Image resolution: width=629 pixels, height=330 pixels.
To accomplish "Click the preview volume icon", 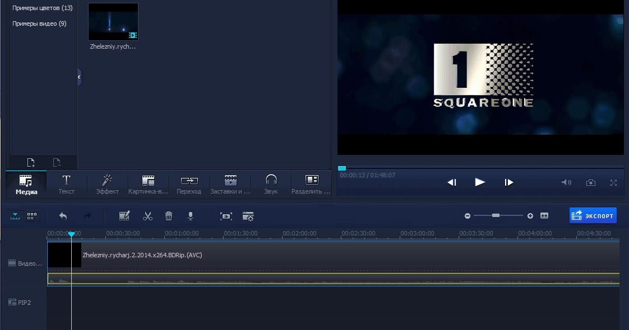I will tap(566, 182).
